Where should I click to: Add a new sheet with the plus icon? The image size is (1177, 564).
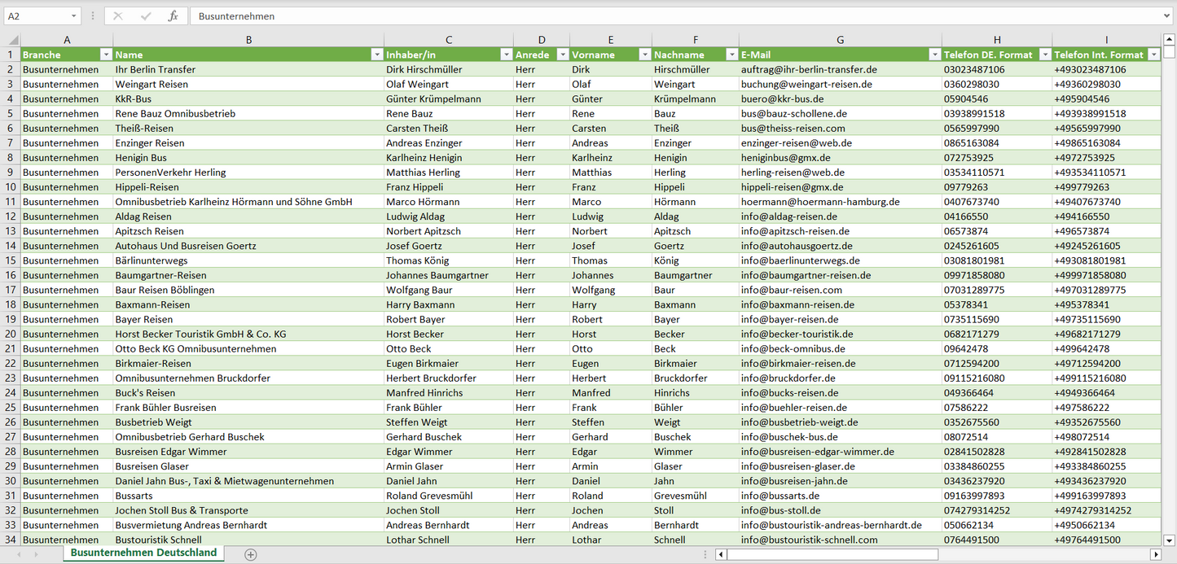click(x=251, y=554)
